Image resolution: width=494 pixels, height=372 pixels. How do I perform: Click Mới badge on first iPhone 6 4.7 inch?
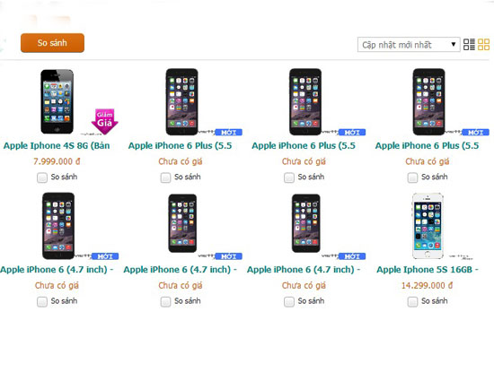coord(105,256)
